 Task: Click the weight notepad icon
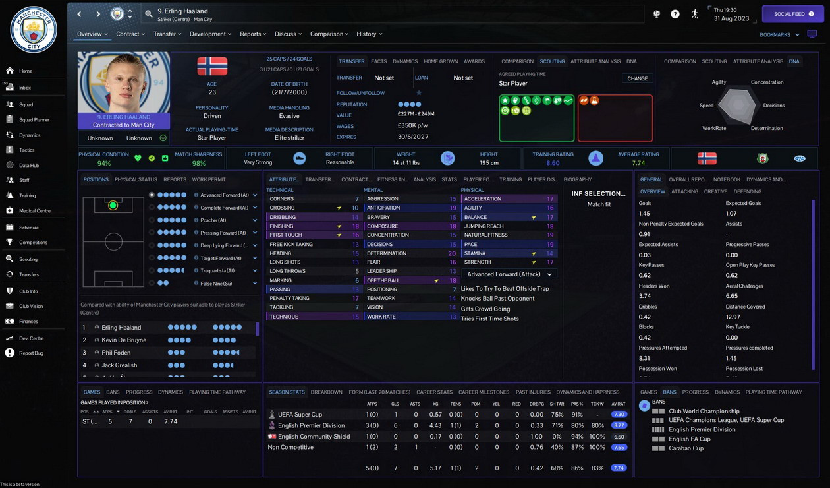(447, 158)
